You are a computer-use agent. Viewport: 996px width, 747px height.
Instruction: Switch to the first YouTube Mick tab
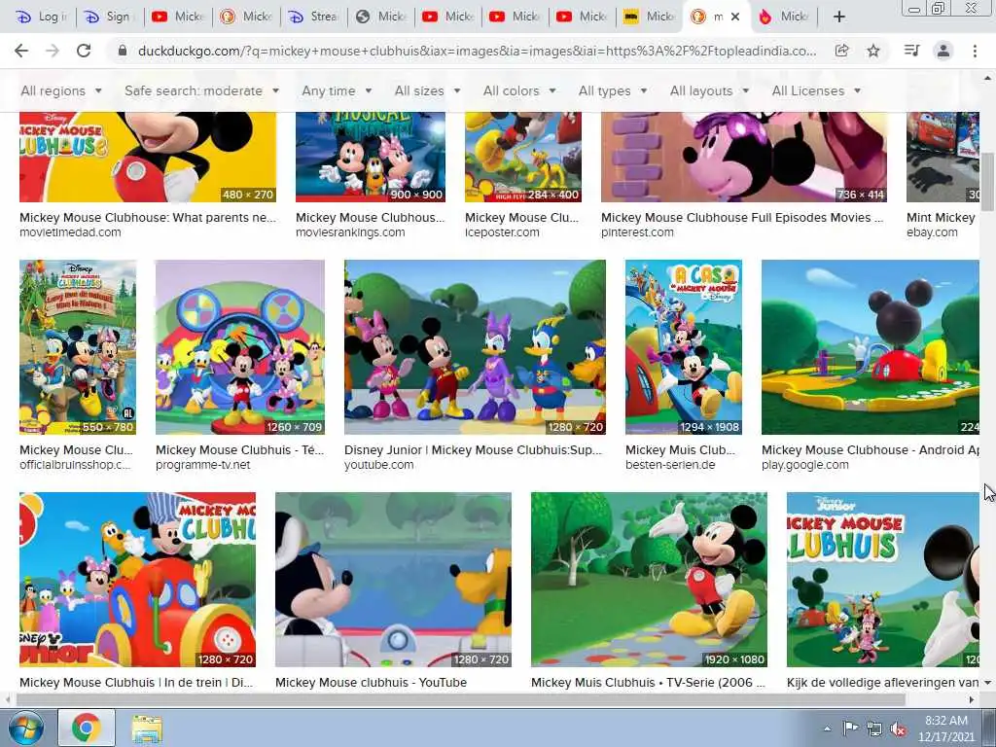178,18
